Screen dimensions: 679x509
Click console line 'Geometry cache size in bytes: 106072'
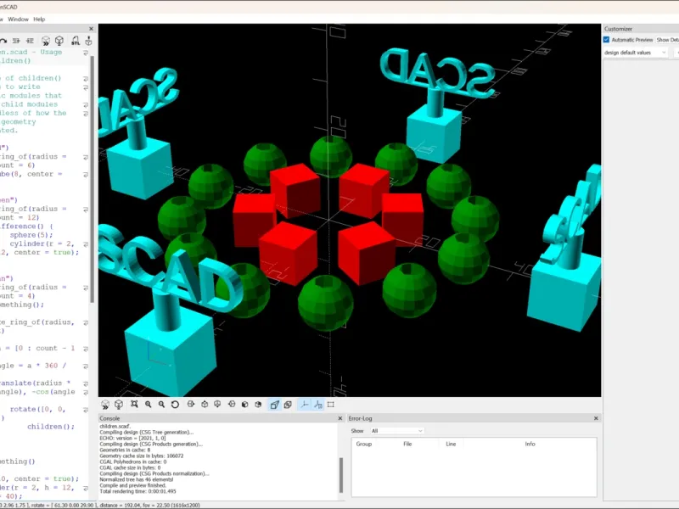[x=142, y=456]
